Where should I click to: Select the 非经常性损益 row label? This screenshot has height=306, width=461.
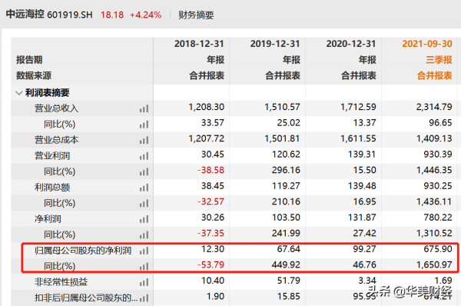click(x=61, y=282)
